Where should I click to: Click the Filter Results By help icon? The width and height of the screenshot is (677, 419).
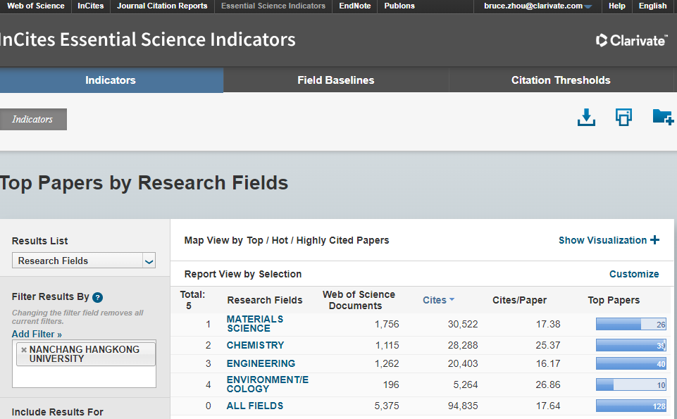(x=98, y=297)
